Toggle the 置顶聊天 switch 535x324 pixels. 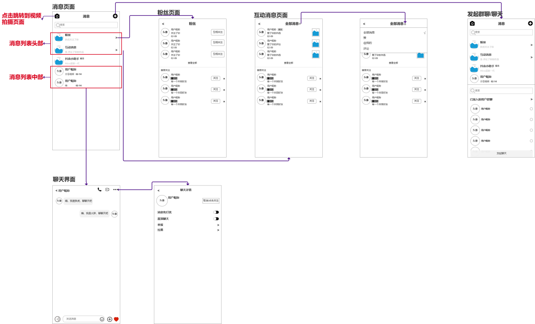click(x=216, y=219)
